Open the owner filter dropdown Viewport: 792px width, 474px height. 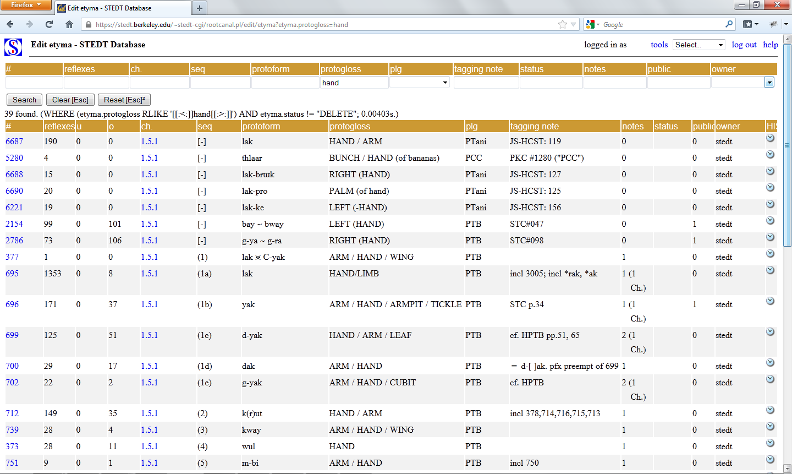[x=769, y=83]
